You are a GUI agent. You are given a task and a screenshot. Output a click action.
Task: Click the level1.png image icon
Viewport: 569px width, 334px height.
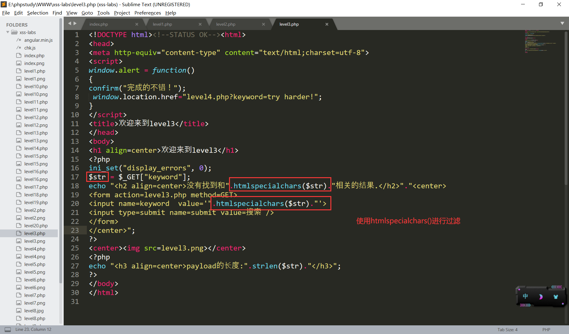pos(19,79)
